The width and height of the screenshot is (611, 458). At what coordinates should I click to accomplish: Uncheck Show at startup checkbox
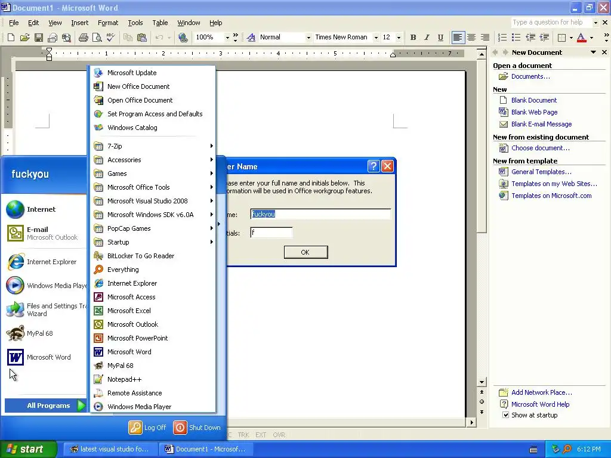[505, 415]
